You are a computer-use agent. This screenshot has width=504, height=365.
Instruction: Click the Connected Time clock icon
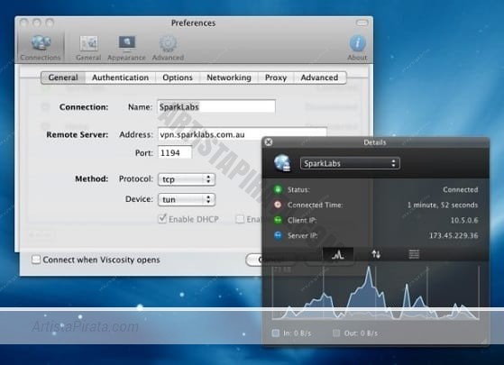[x=278, y=205]
